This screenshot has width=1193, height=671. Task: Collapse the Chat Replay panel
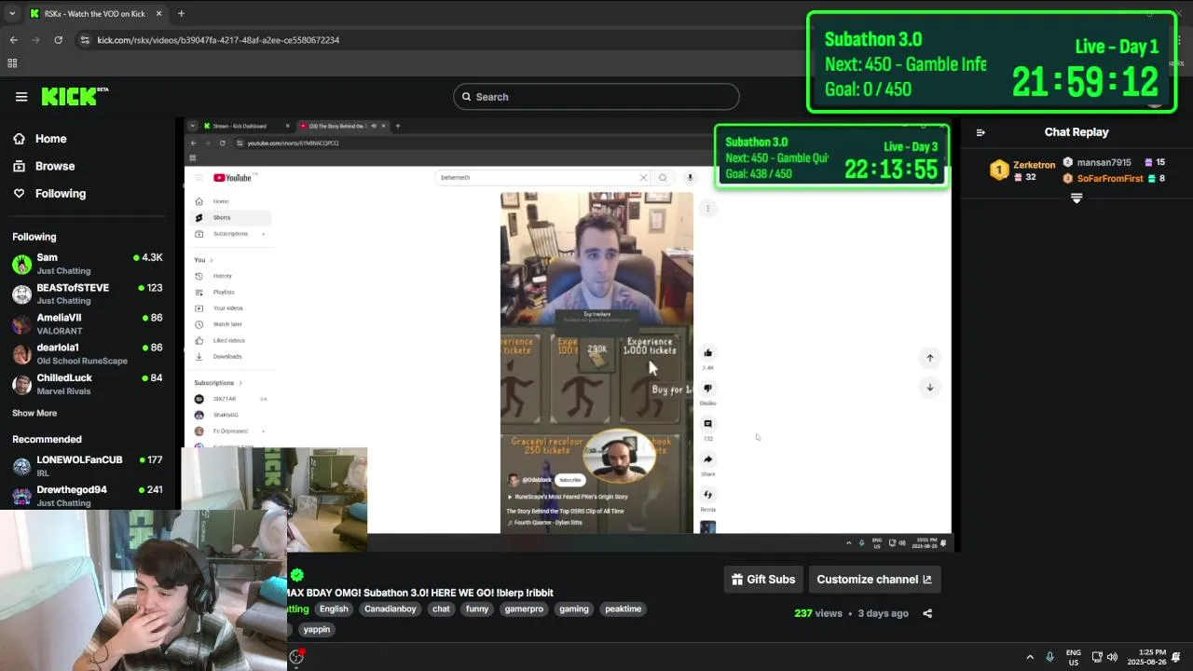980,132
